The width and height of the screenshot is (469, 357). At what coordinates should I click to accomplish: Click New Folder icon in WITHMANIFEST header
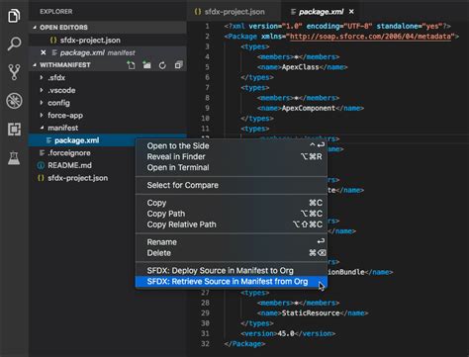coord(146,65)
